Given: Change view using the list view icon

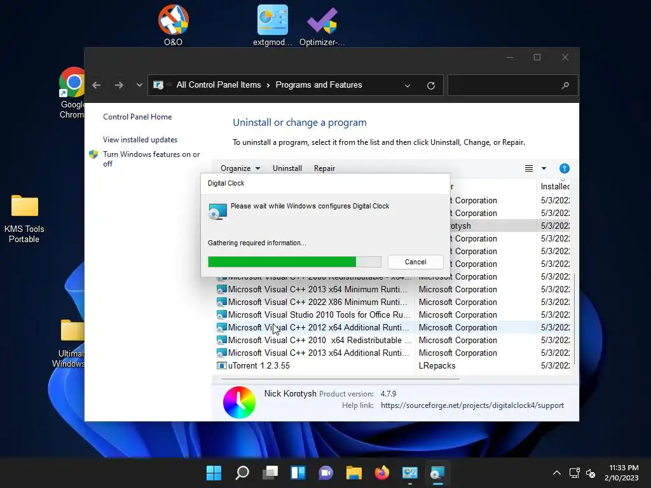Looking at the screenshot, I should (x=528, y=168).
